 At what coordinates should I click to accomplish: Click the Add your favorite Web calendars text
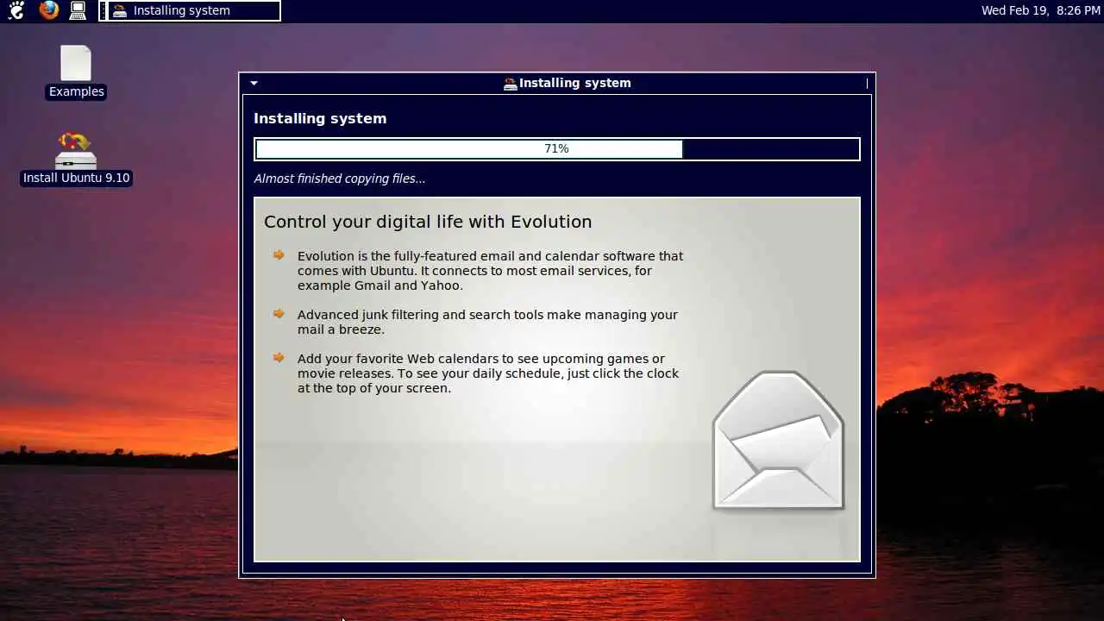(x=488, y=373)
